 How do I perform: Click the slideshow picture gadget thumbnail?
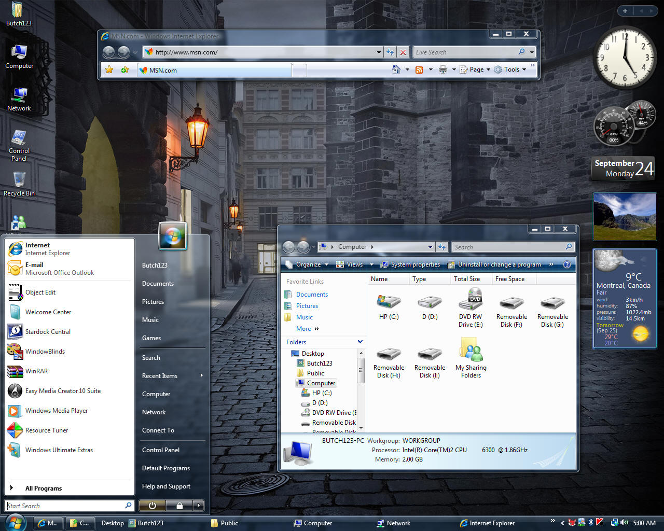tap(625, 217)
